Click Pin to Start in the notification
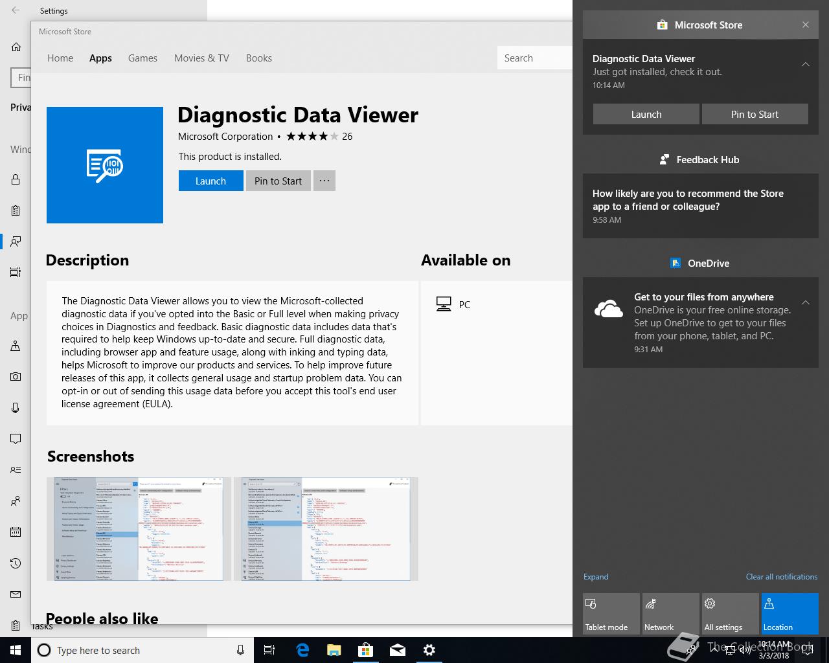The image size is (829, 663). tap(755, 114)
